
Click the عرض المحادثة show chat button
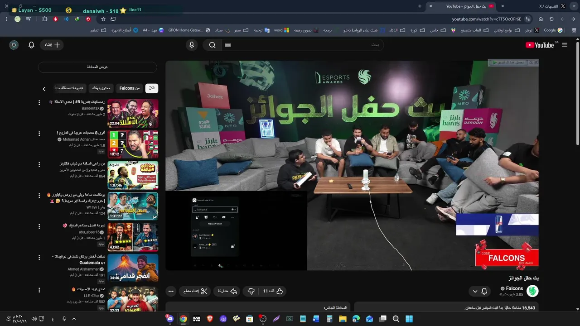(x=97, y=67)
